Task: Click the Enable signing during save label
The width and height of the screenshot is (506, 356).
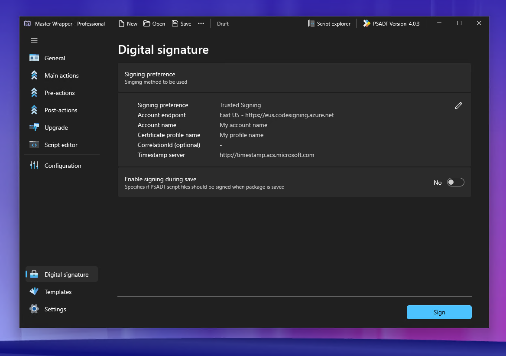Action: click(x=160, y=179)
